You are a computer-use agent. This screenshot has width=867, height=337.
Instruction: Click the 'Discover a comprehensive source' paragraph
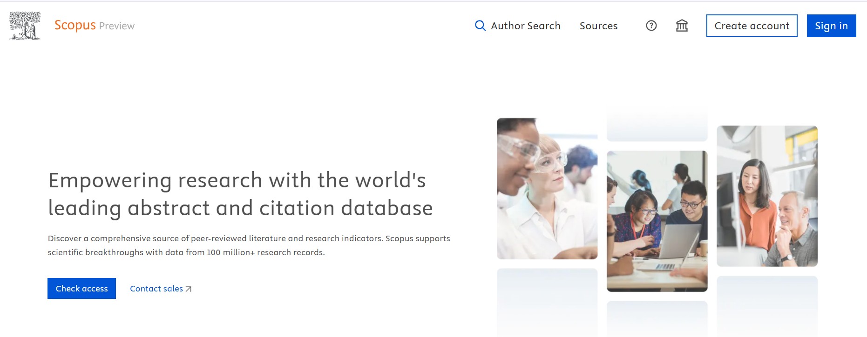(x=249, y=245)
